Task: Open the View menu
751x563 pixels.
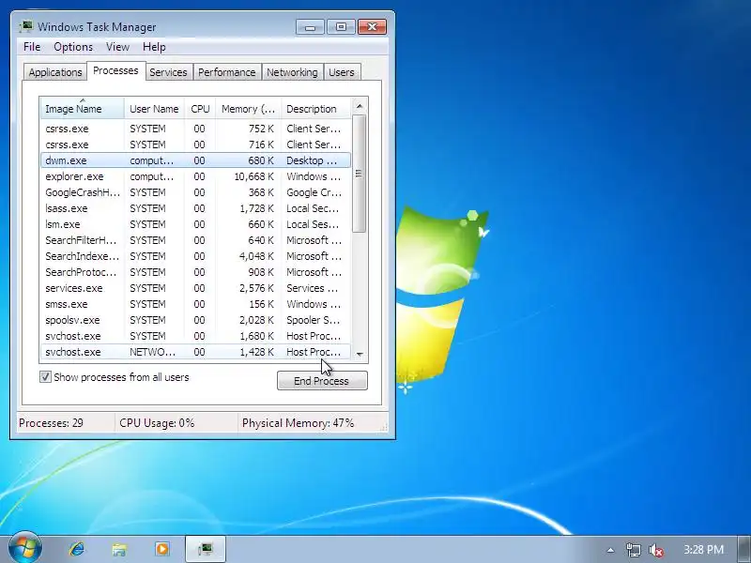Action: pyautogui.click(x=118, y=46)
